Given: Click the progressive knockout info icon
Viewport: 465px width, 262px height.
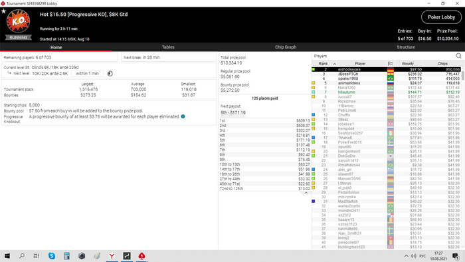Looking at the screenshot, I should 183,116.
